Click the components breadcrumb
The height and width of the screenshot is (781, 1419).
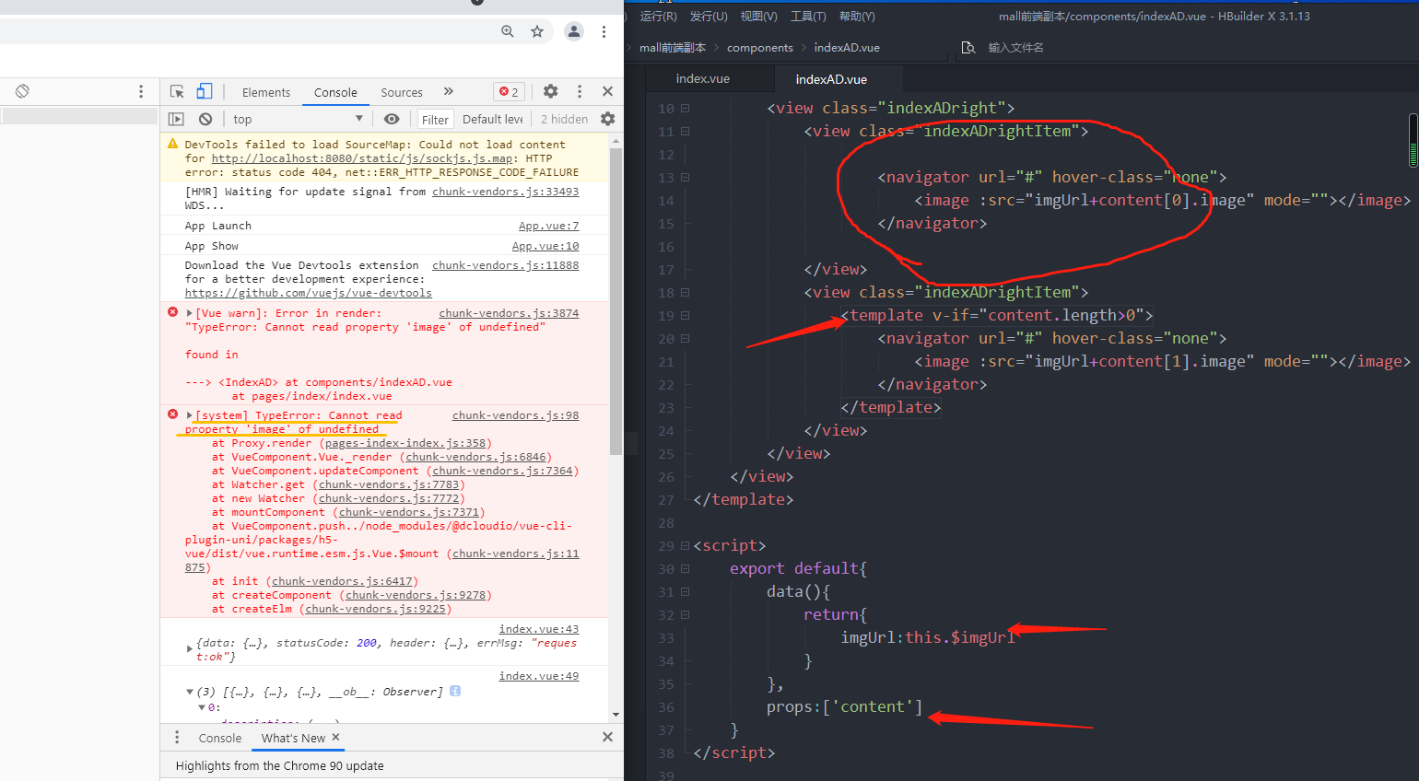759,48
